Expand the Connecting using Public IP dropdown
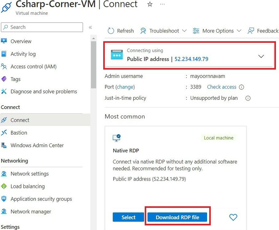This screenshot has width=279, height=230. (261, 56)
